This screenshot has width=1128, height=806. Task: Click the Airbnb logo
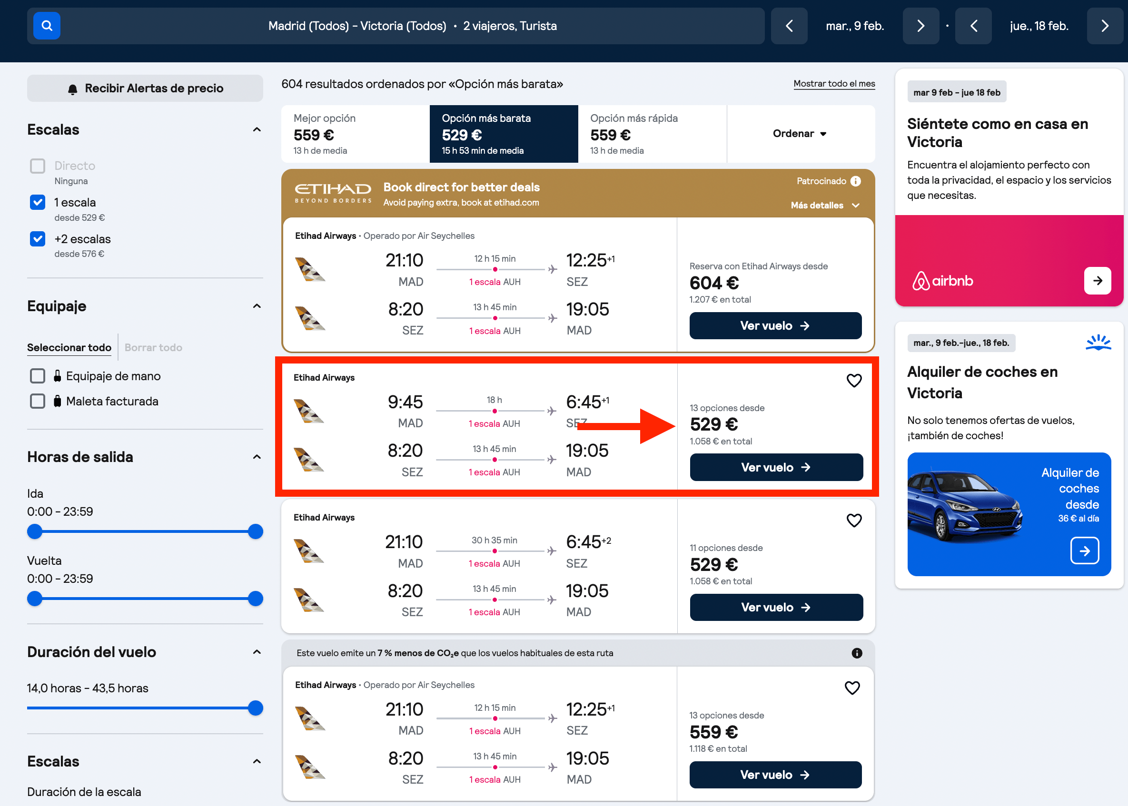point(942,281)
